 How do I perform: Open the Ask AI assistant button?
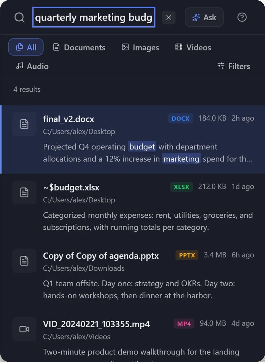click(204, 17)
